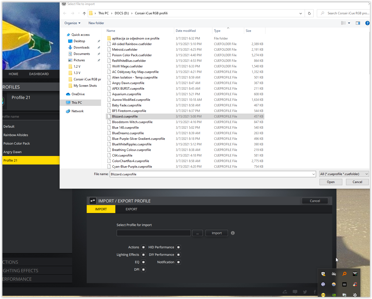Screen dimensions: 372x299
Task: Open the Organize dropdown menu
Action: (x=72, y=23)
